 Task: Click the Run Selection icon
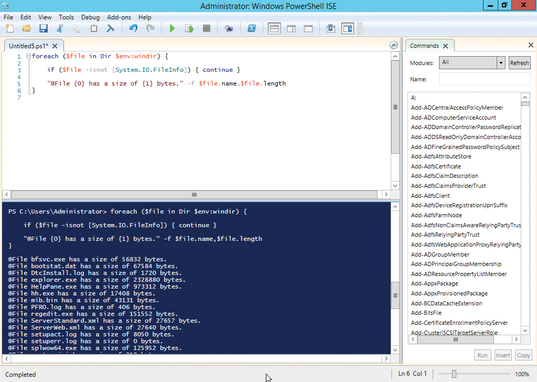[x=189, y=28]
